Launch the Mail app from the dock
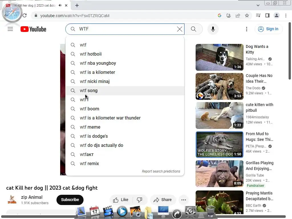292x219 pixels. tap(81, 212)
